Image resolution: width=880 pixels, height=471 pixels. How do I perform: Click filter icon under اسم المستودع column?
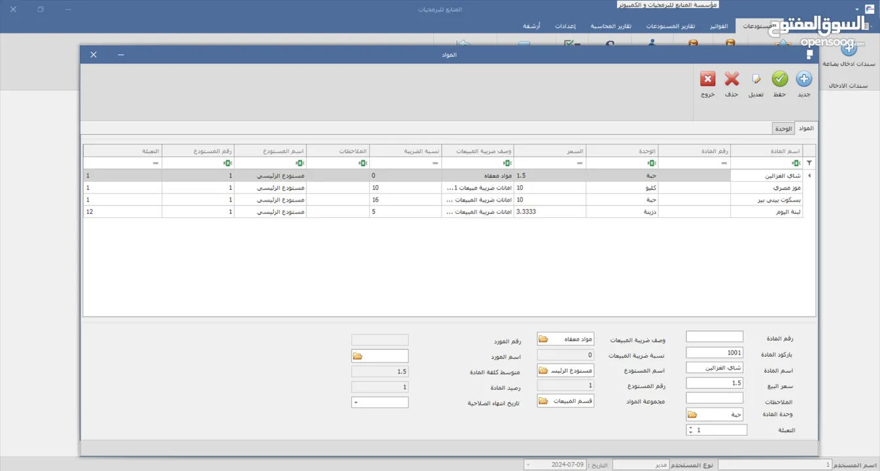point(299,163)
